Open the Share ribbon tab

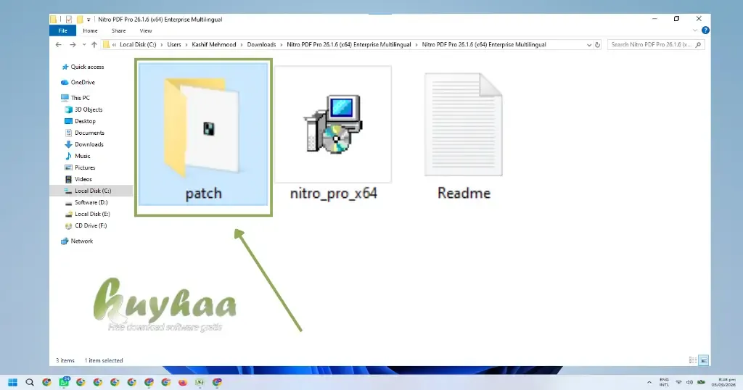(118, 30)
